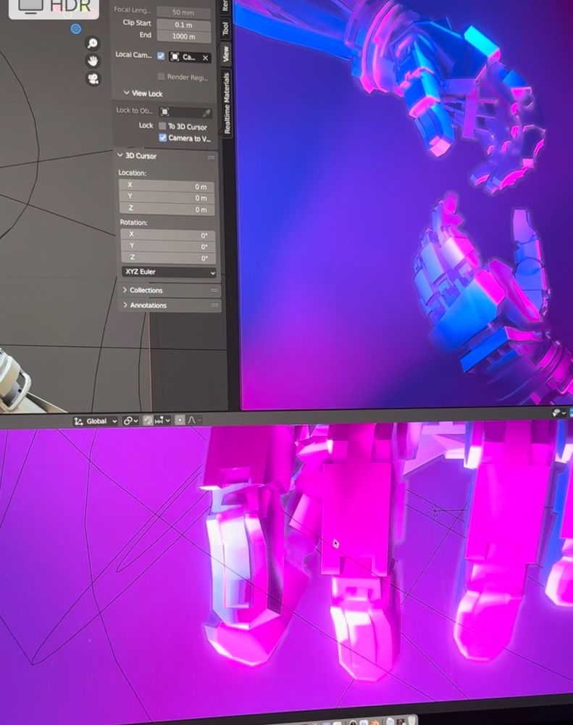Image resolution: width=573 pixels, height=725 pixels.
Task: Toggle the Render Region checkbox
Action: point(162,76)
